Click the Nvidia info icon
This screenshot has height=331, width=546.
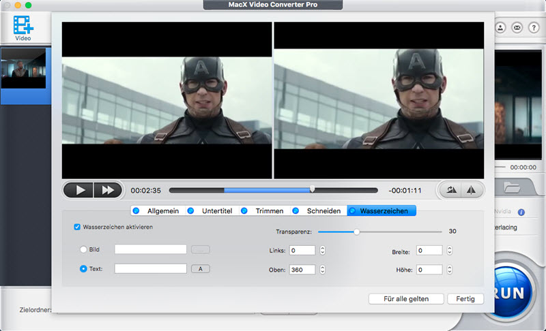(x=521, y=212)
